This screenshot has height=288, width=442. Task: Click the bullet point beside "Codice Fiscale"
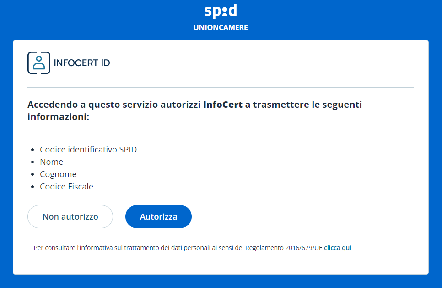click(32, 187)
